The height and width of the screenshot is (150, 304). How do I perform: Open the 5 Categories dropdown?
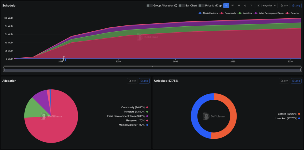[267, 6]
